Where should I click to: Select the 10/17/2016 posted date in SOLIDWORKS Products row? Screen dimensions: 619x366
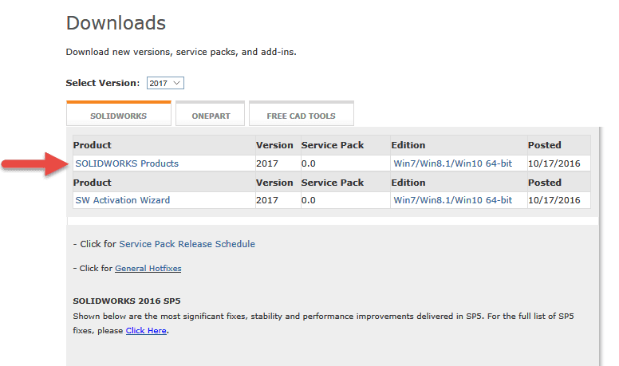click(554, 163)
